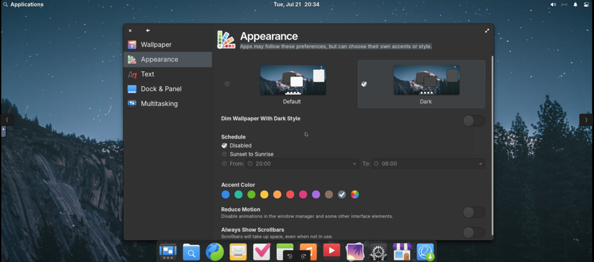Open the Text settings section
This screenshot has width=594, height=262.
click(x=167, y=74)
